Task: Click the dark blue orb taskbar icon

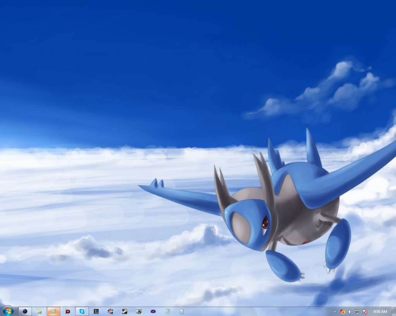Action: coord(25,311)
